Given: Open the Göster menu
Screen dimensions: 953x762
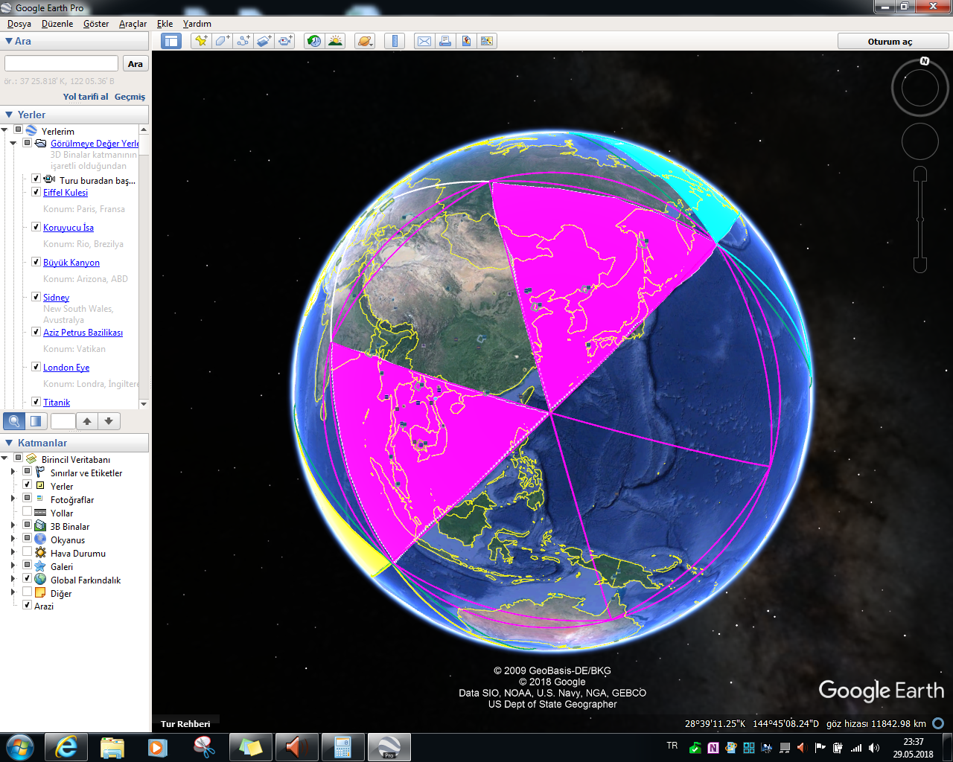Looking at the screenshot, I should pos(96,24).
